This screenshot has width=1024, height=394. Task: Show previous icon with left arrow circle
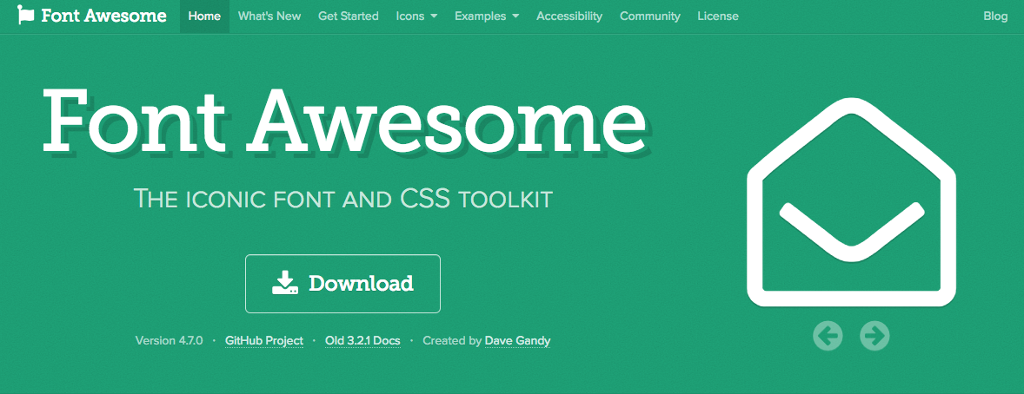click(828, 336)
